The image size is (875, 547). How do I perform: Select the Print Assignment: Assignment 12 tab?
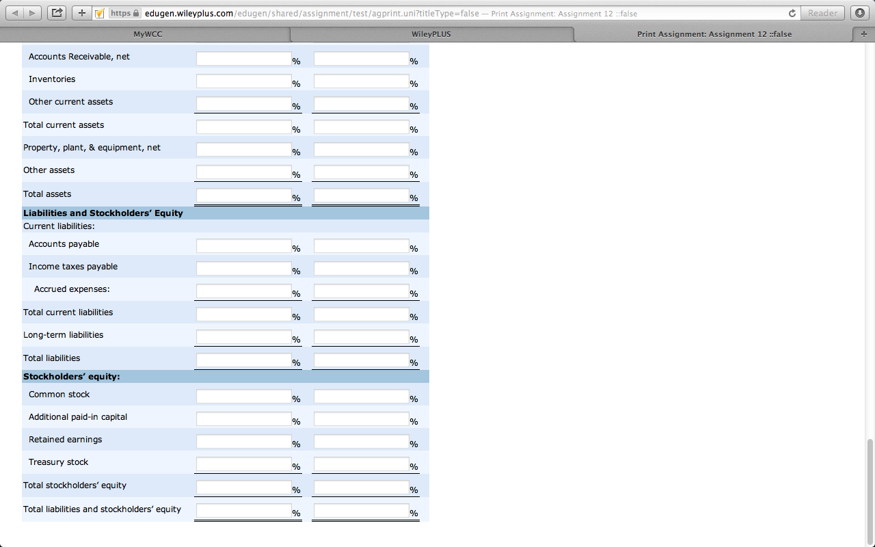(x=714, y=34)
